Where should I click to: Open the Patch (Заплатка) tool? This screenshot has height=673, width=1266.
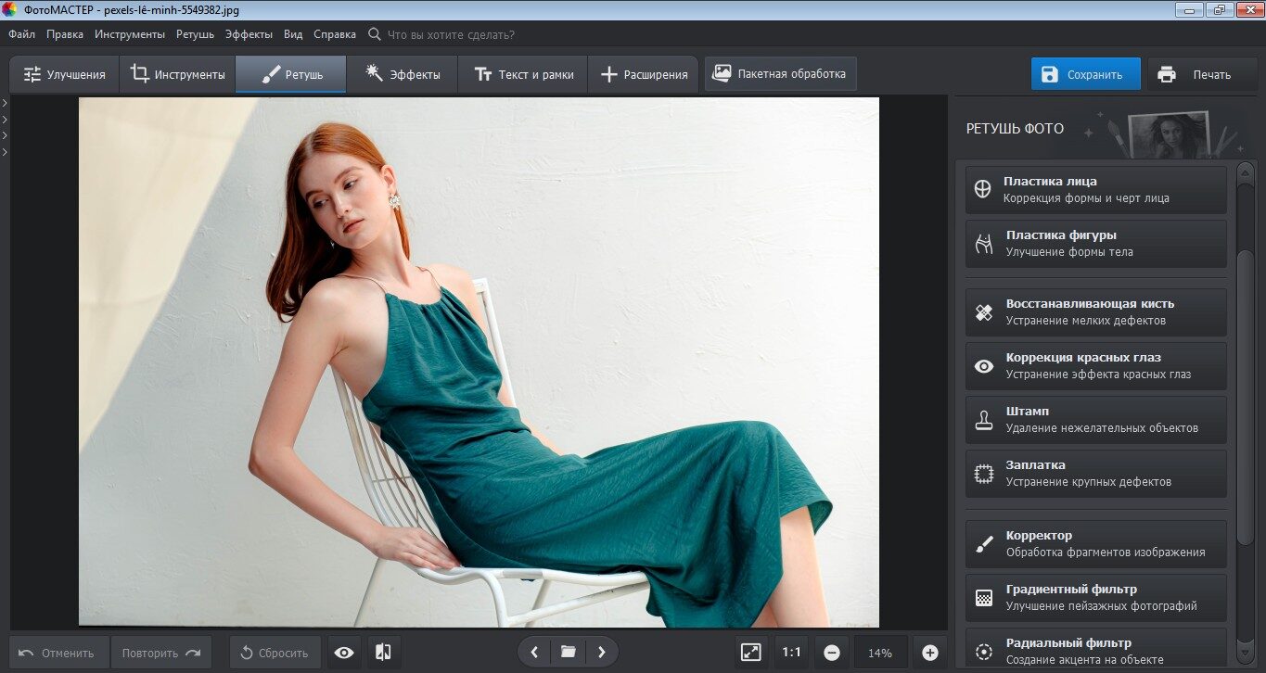tap(1095, 473)
